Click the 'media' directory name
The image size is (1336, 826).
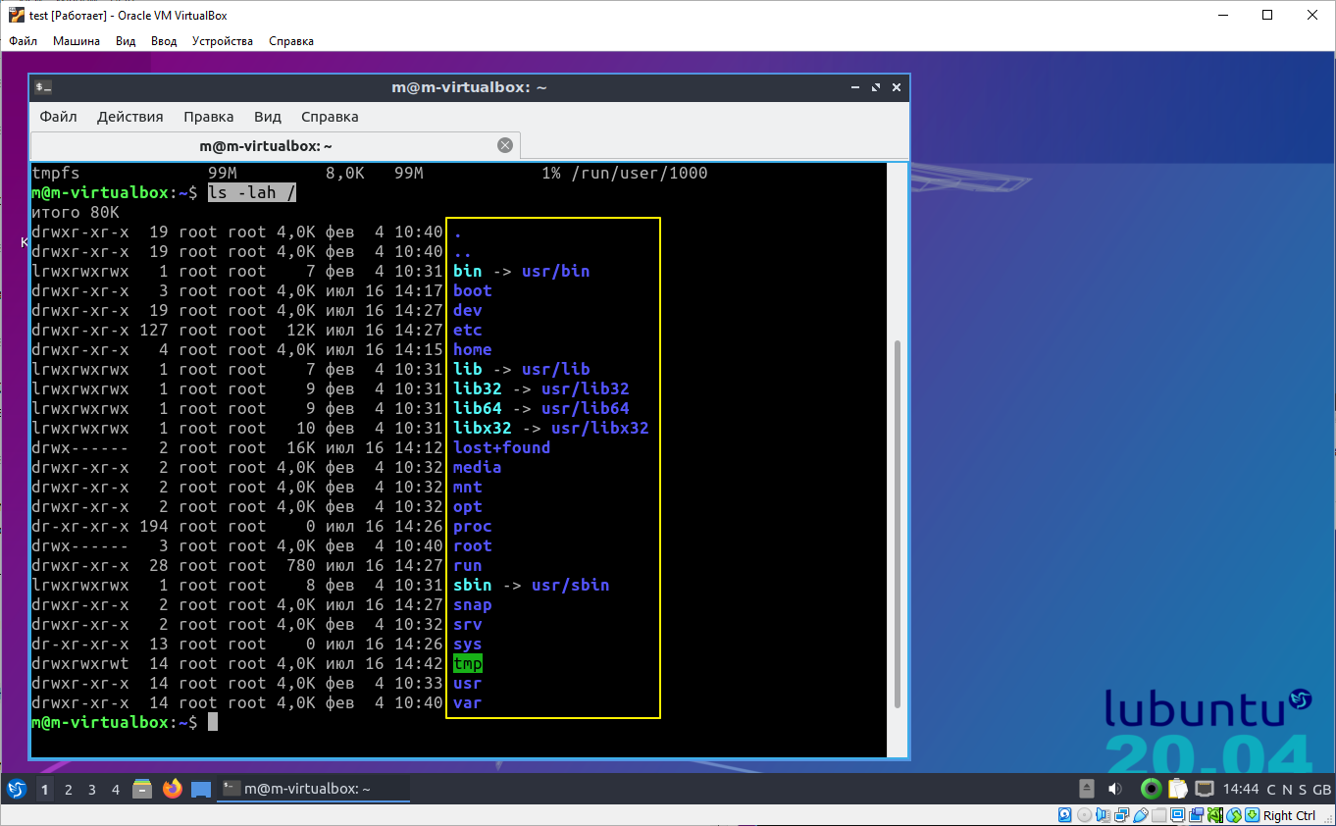[478, 467]
